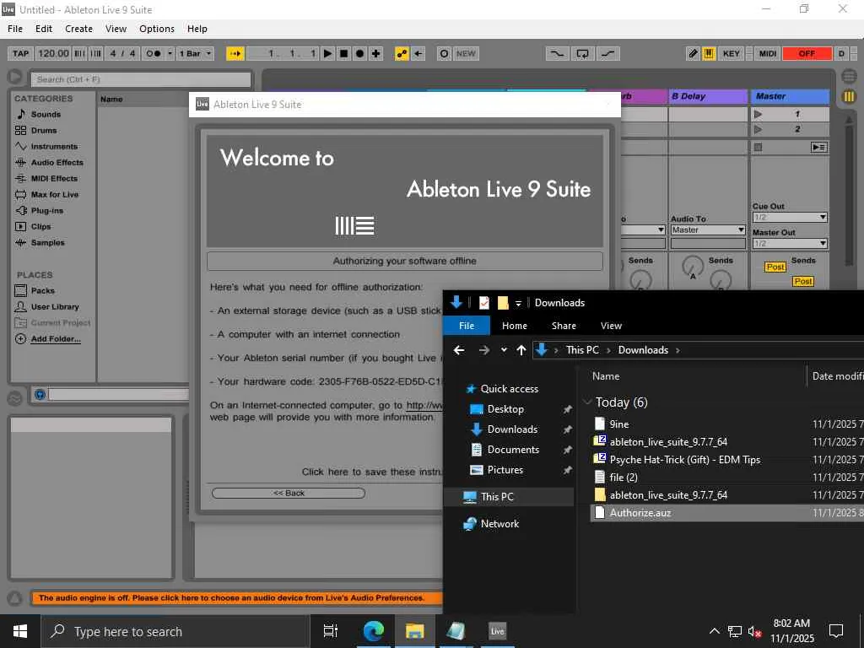Click the transport Stop button
This screenshot has width=864, height=648.
coord(344,53)
